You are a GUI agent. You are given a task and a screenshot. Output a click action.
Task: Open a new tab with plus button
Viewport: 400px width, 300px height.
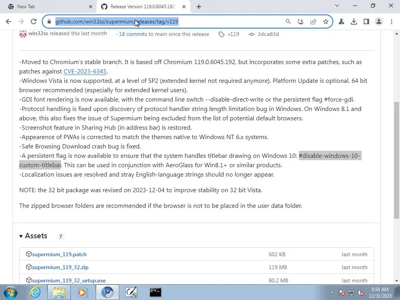coord(199,7)
